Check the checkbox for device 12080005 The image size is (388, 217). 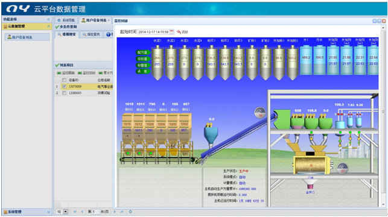click(65, 93)
